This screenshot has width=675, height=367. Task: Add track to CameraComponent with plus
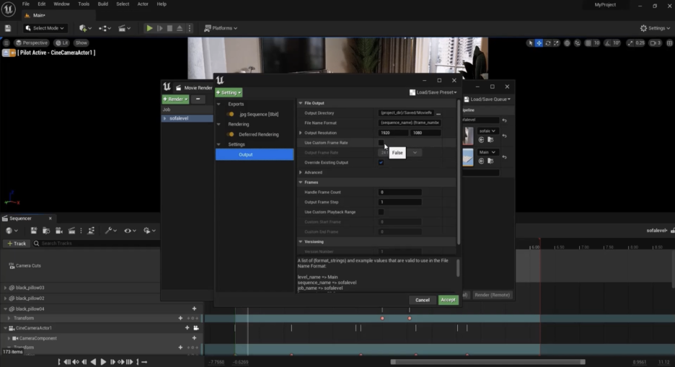coord(194,338)
